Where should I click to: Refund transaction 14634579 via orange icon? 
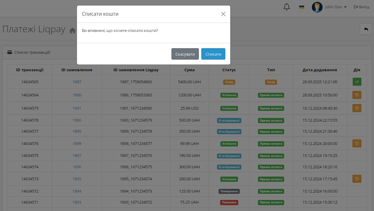[x=357, y=108]
